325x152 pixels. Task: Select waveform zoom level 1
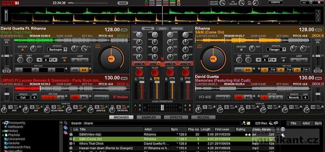[x=318, y=12]
